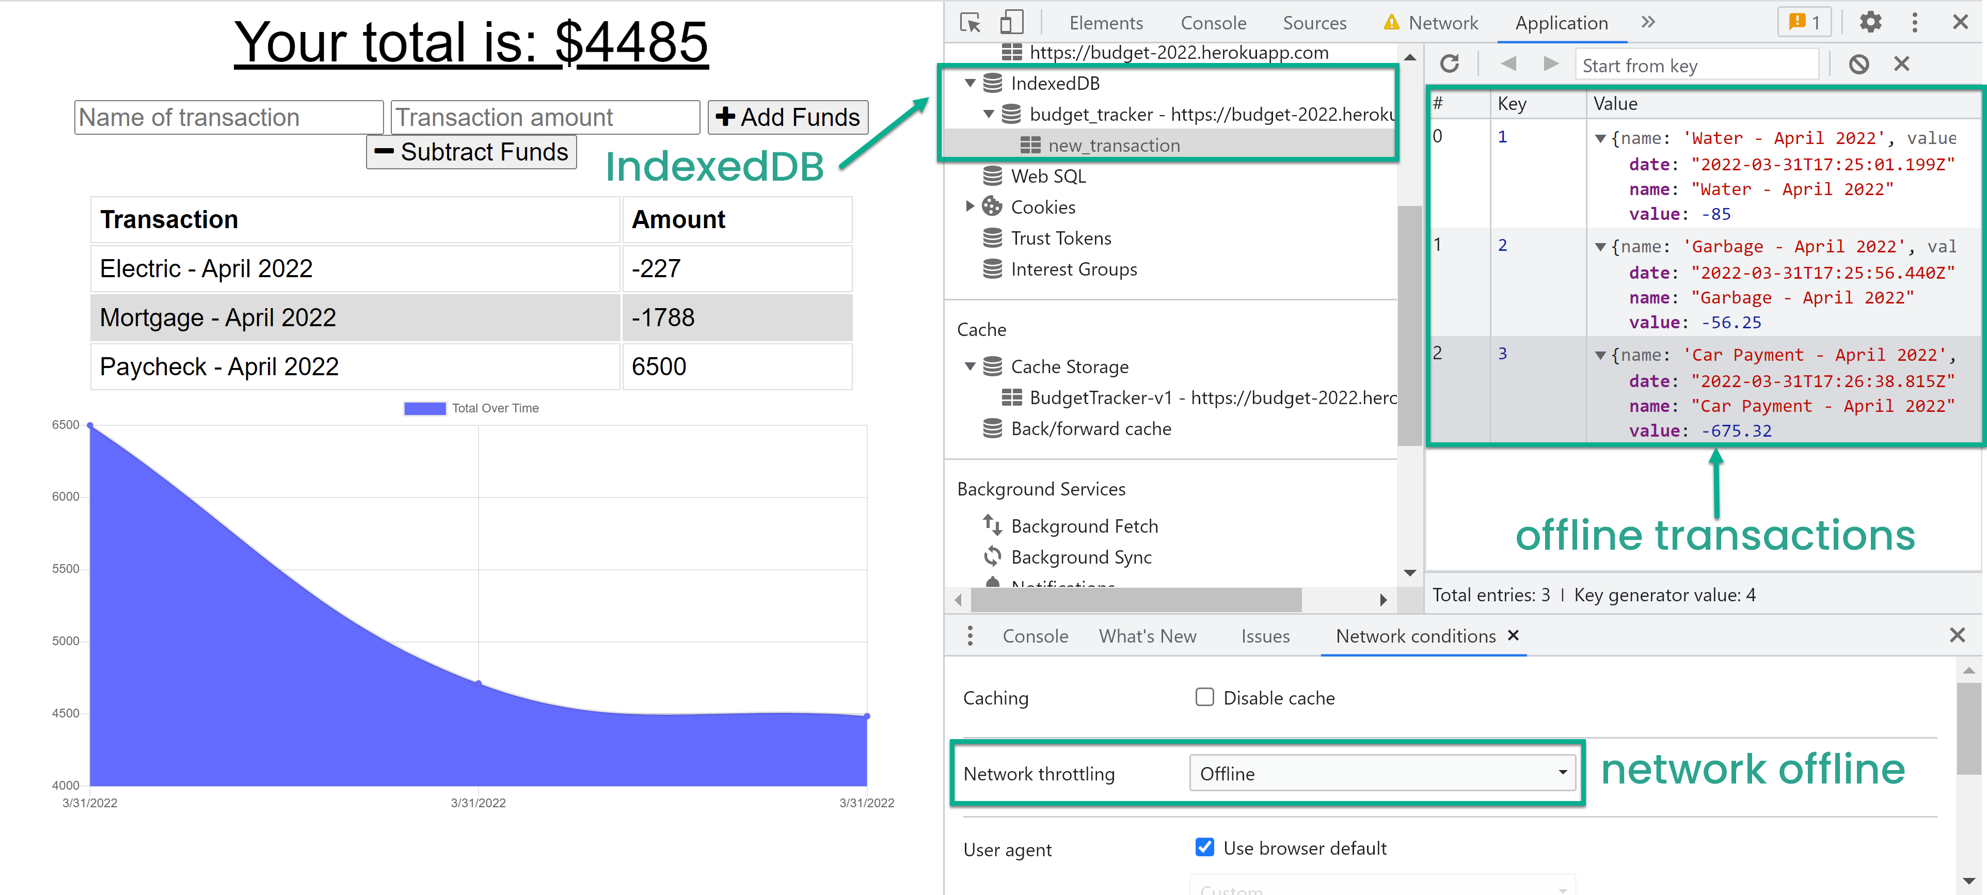
Task: Click the Network conditions close button
Action: [x=1511, y=636]
